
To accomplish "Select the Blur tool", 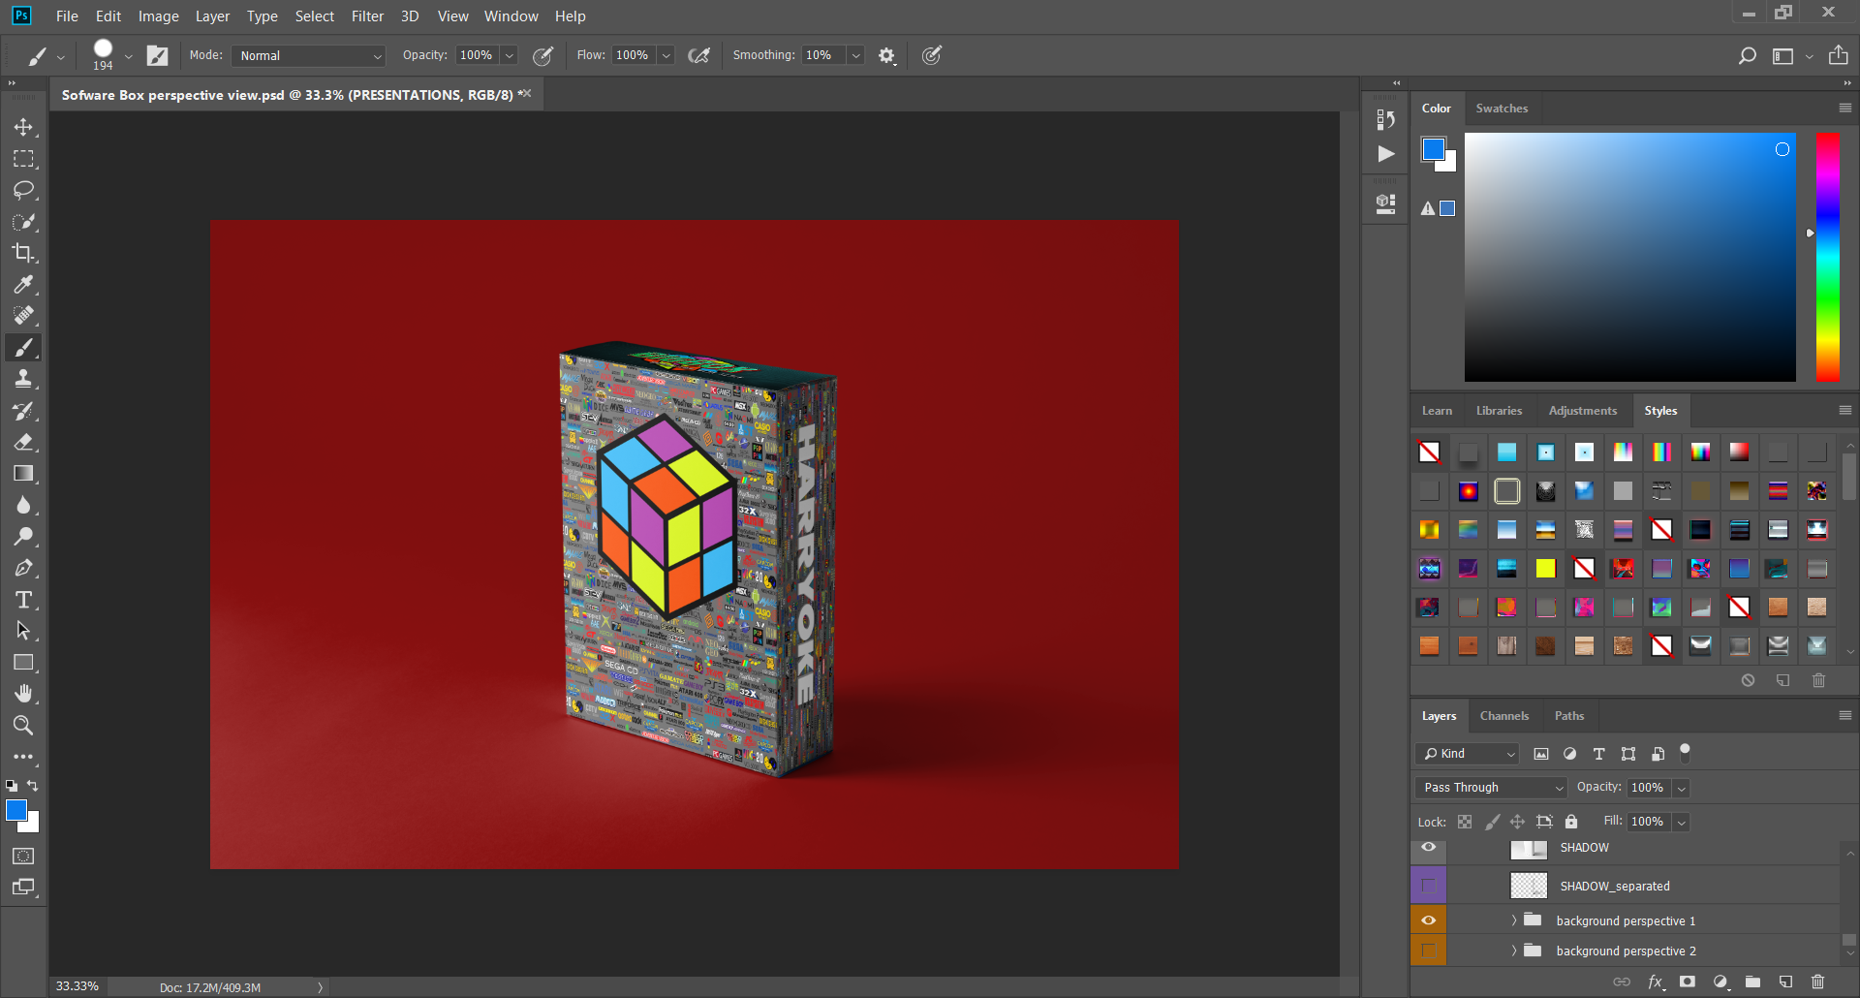I will (x=23, y=505).
